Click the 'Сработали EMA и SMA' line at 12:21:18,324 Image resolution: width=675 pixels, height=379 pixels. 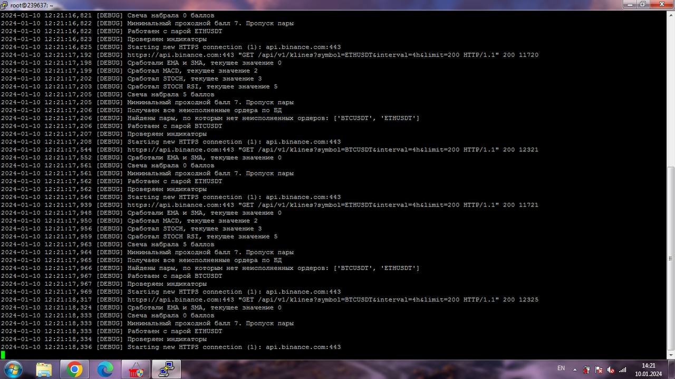coord(141,307)
